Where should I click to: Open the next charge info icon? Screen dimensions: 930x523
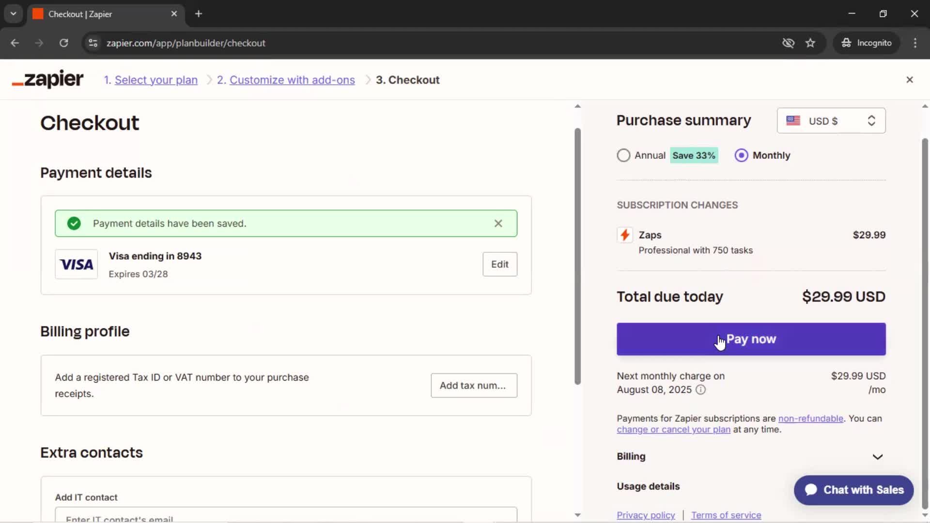click(x=700, y=390)
